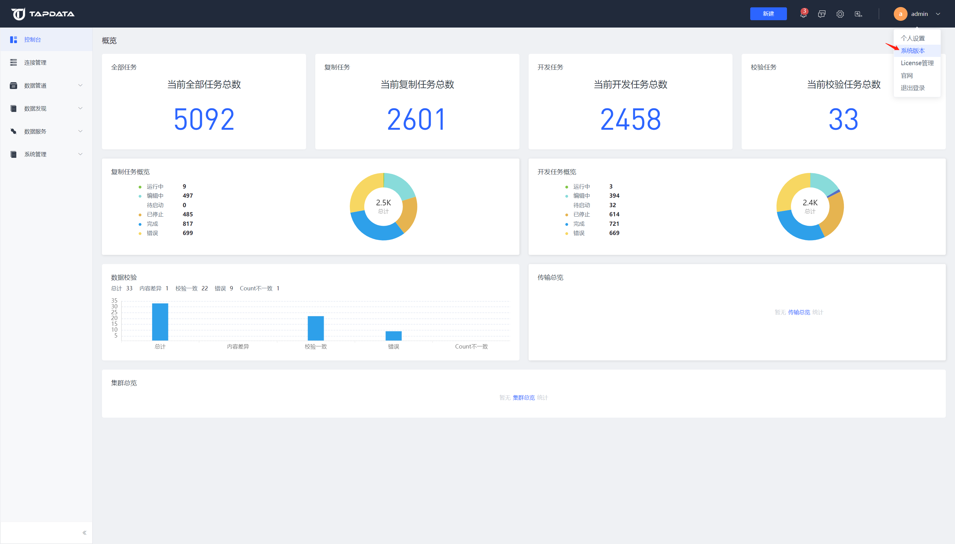955x544 pixels.
Task: Click the 校验一致 bar in the 数据校验 chart
Action: click(x=316, y=328)
